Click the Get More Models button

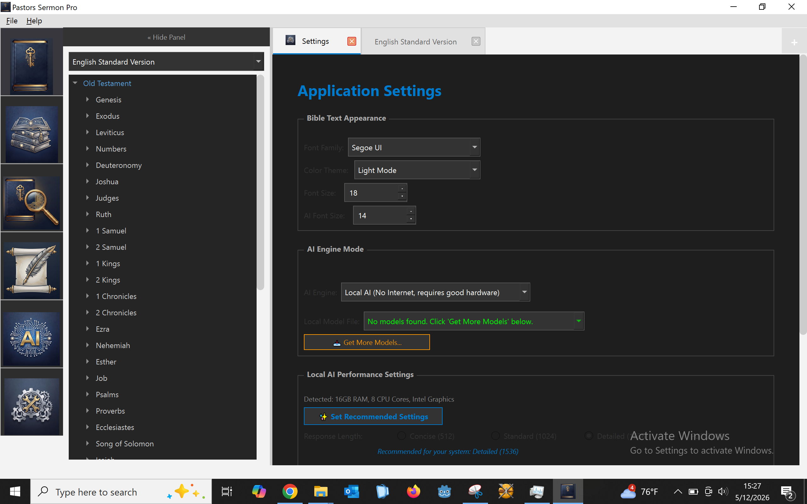click(x=367, y=342)
